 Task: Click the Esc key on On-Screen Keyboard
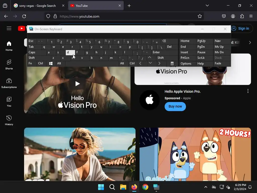click(x=32, y=41)
